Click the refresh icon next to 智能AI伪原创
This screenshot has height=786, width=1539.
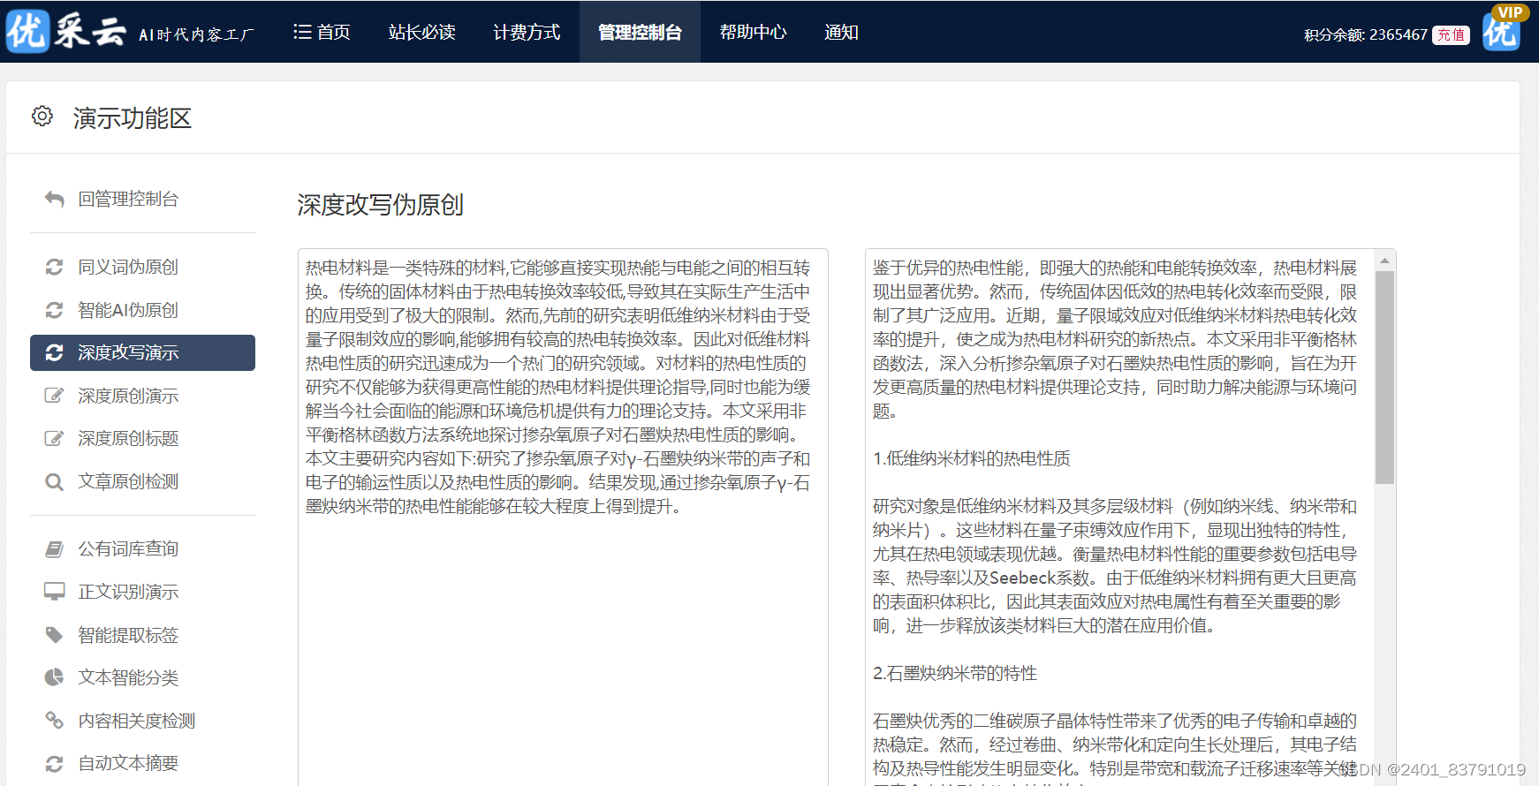55,310
